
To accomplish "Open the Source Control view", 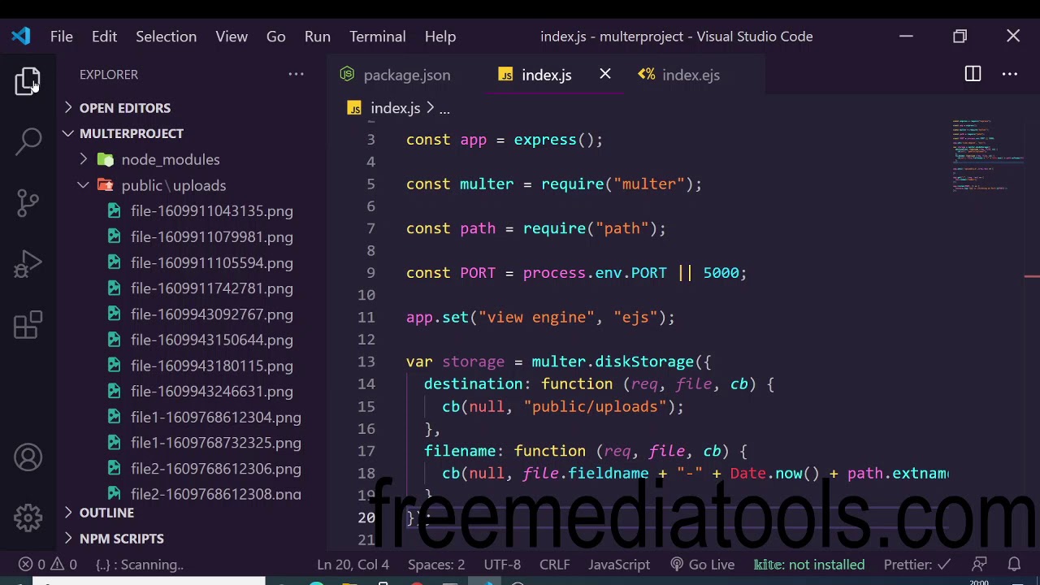I will pos(28,202).
